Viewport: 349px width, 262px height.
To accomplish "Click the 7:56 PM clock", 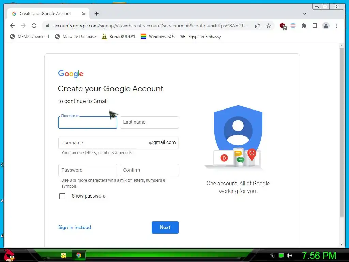I will 319,256.
